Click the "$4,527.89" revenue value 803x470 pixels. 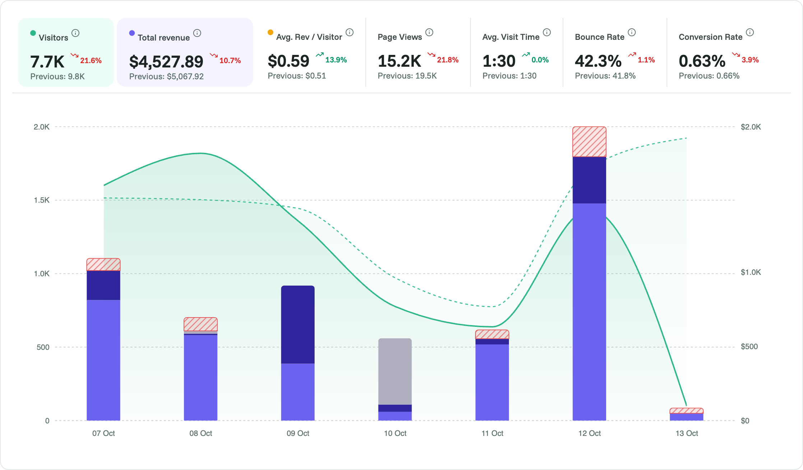(x=166, y=61)
